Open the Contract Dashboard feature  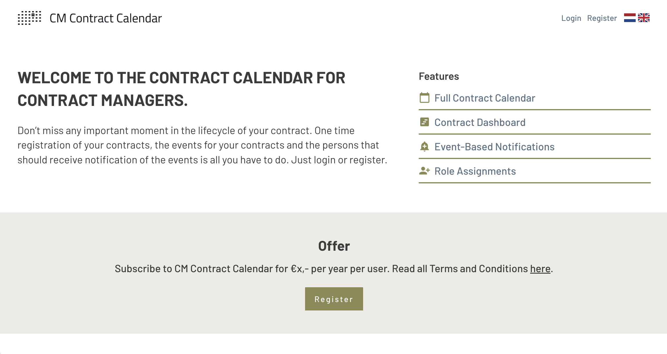pyautogui.click(x=480, y=122)
